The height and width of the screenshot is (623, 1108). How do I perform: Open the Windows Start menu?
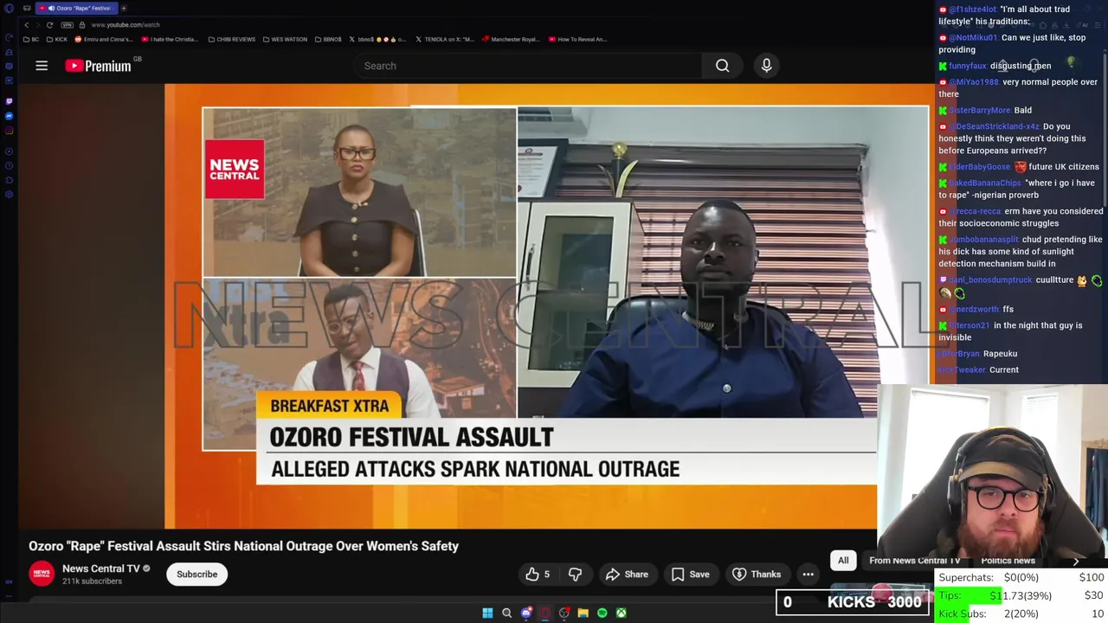(x=487, y=613)
